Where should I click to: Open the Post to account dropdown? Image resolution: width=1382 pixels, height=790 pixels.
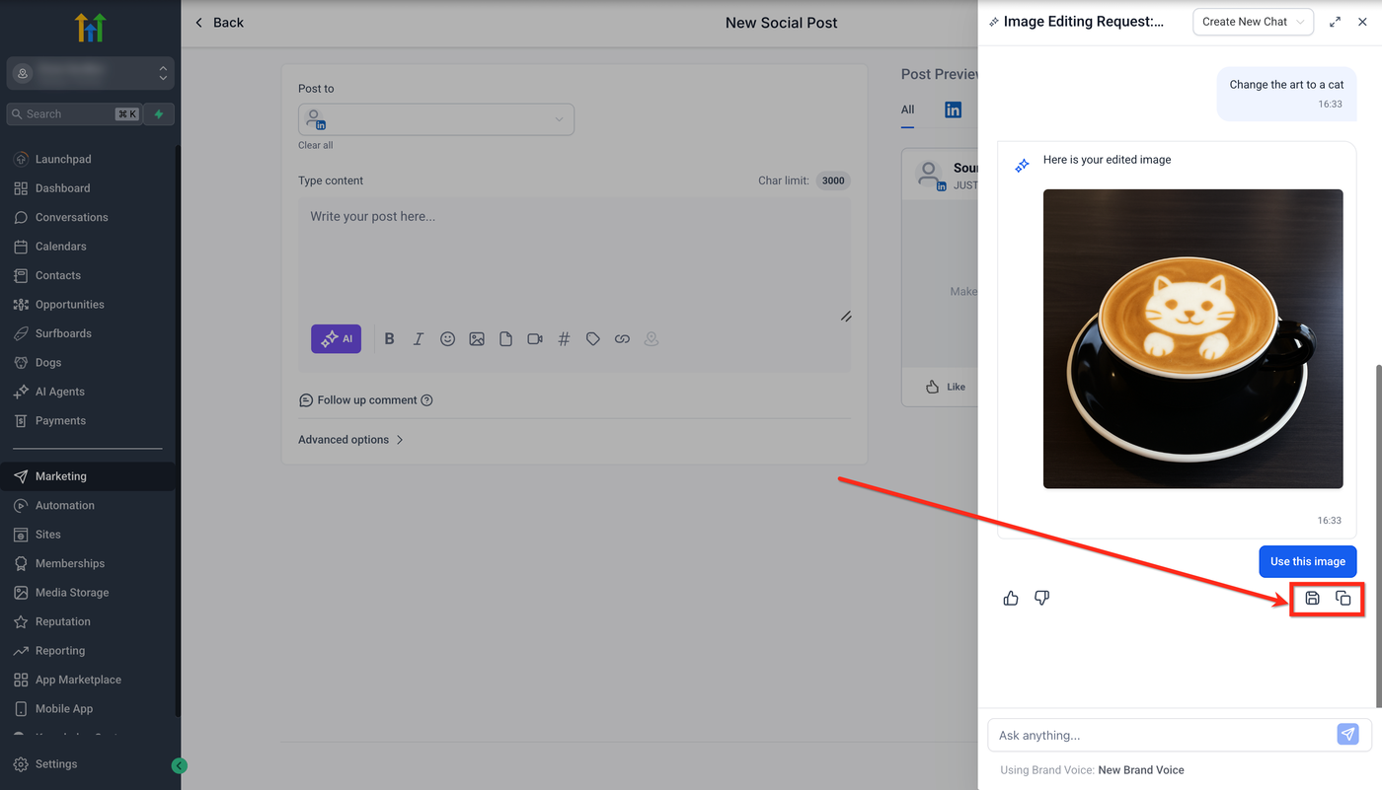click(x=436, y=119)
